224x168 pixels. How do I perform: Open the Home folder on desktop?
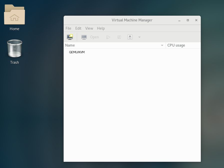point(14,17)
